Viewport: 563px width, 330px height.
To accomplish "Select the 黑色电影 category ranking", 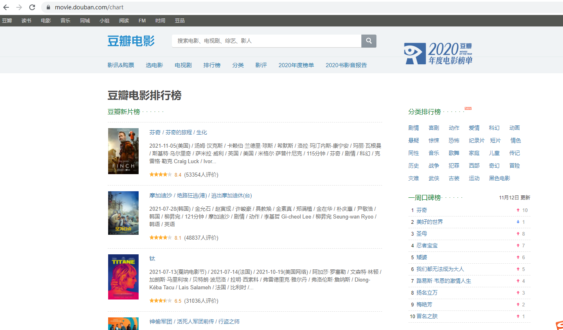I will (x=500, y=178).
